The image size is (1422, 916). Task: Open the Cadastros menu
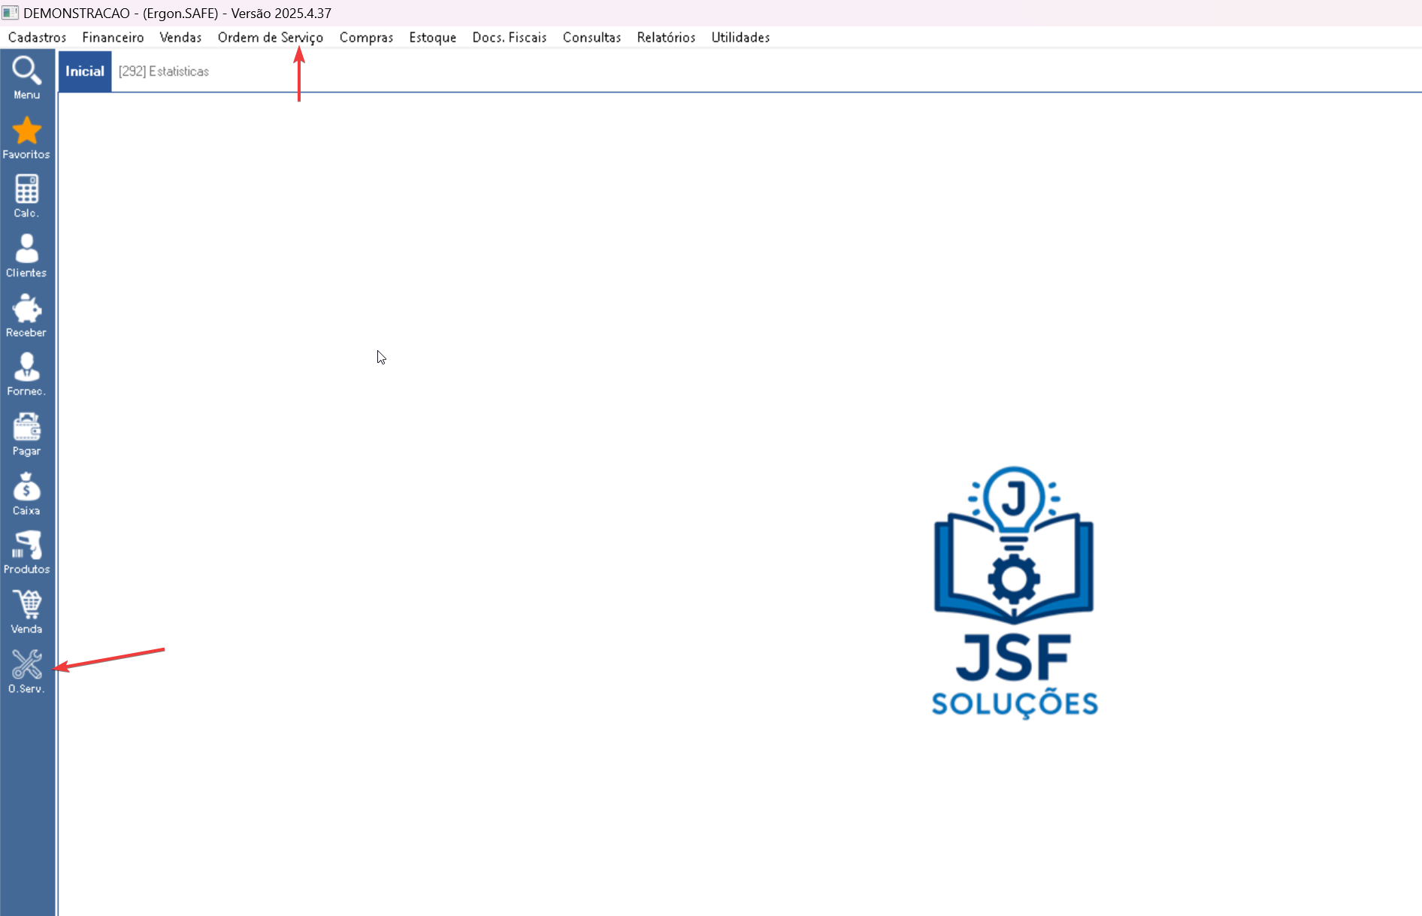pos(37,38)
